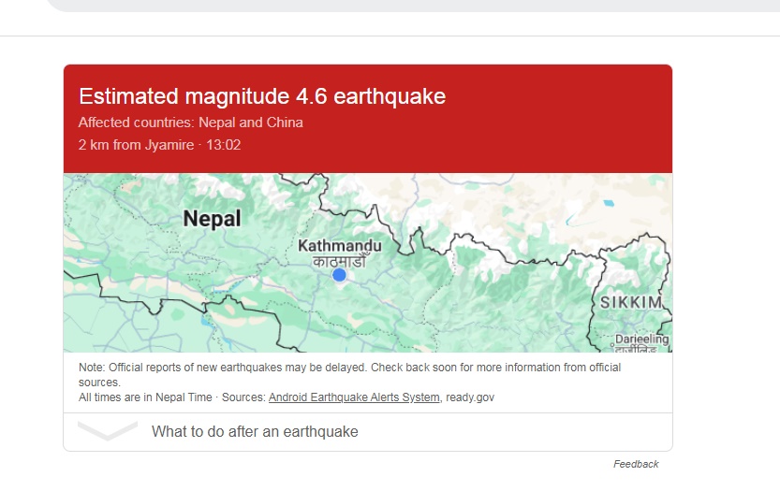
Task: Click the 'Affected countries: Nepal and China' text
Action: pyautogui.click(x=190, y=123)
